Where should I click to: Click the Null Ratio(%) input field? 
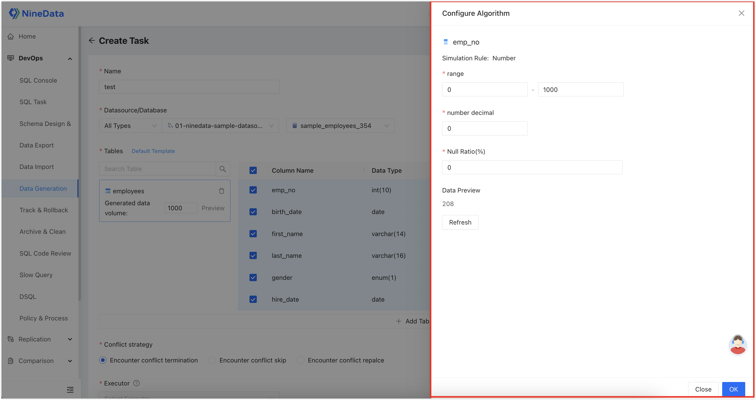click(x=532, y=167)
